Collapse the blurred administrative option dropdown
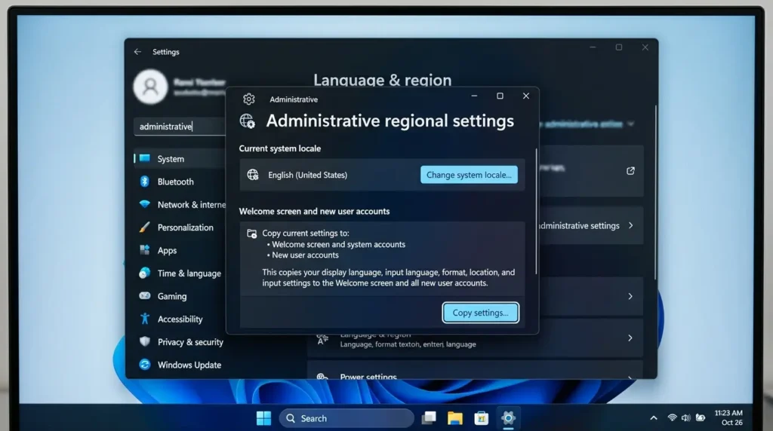773x431 pixels. click(630, 124)
